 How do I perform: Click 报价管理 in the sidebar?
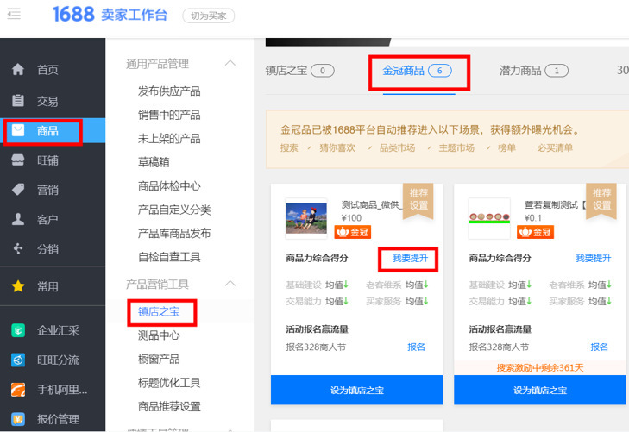pyautogui.click(x=58, y=419)
